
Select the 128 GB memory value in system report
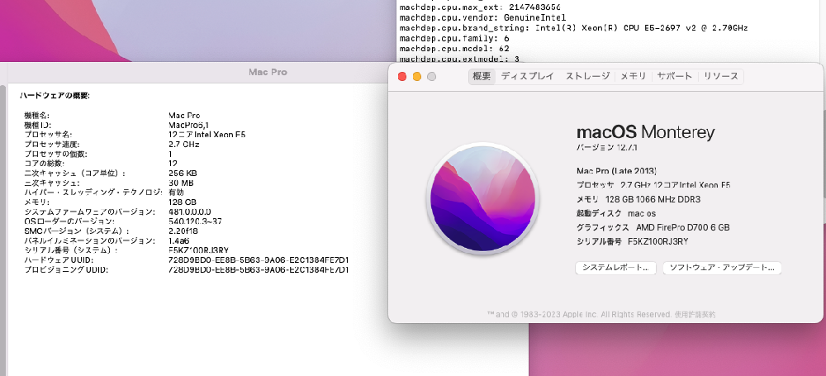pyautogui.click(x=183, y=202)
